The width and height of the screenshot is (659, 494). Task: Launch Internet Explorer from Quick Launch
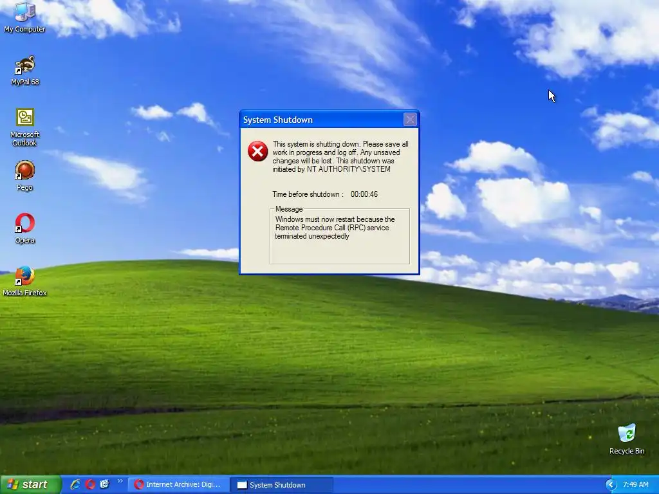(x=76, y=484)
